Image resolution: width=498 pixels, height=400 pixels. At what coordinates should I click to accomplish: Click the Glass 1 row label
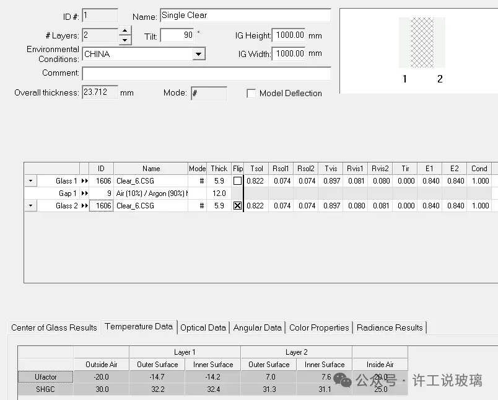(66, 181)
